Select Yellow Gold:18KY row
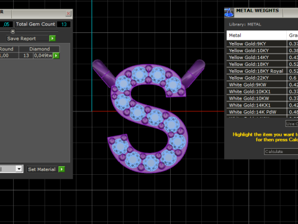The width and height of the screenshot is (298, 224). tap(262, 64)
